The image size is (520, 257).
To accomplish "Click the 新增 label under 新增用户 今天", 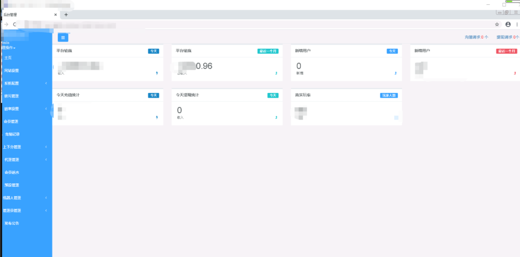I will (x=300, y=73).
